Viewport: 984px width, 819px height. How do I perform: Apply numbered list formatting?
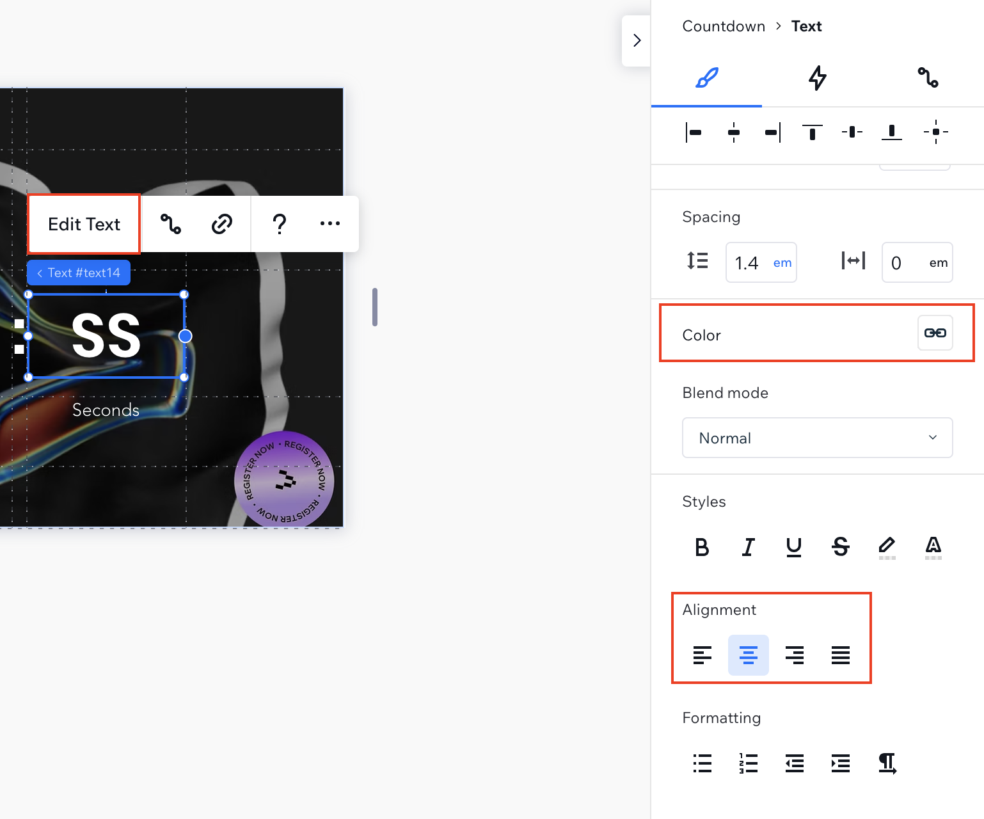coord(749,763)
